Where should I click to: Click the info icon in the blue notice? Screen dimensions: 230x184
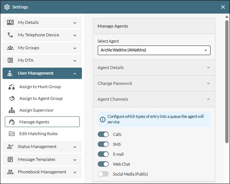coord(103,119)
